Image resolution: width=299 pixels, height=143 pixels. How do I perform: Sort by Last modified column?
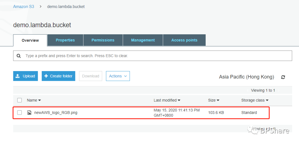(x=167, y=100)
